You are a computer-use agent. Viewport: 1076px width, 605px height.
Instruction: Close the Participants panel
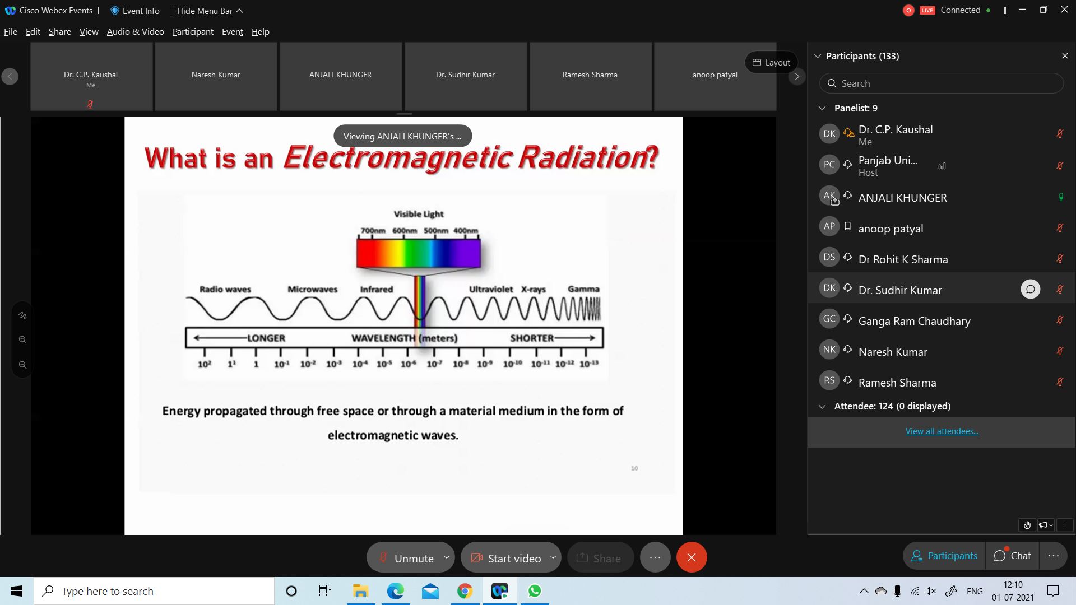tap(1065, 56)
